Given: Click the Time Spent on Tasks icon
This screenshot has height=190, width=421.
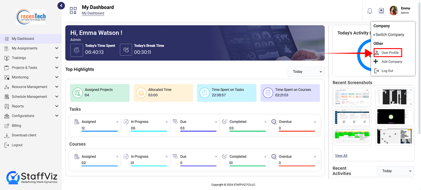Looking at the screenshot, I should [x=204, y=93].
